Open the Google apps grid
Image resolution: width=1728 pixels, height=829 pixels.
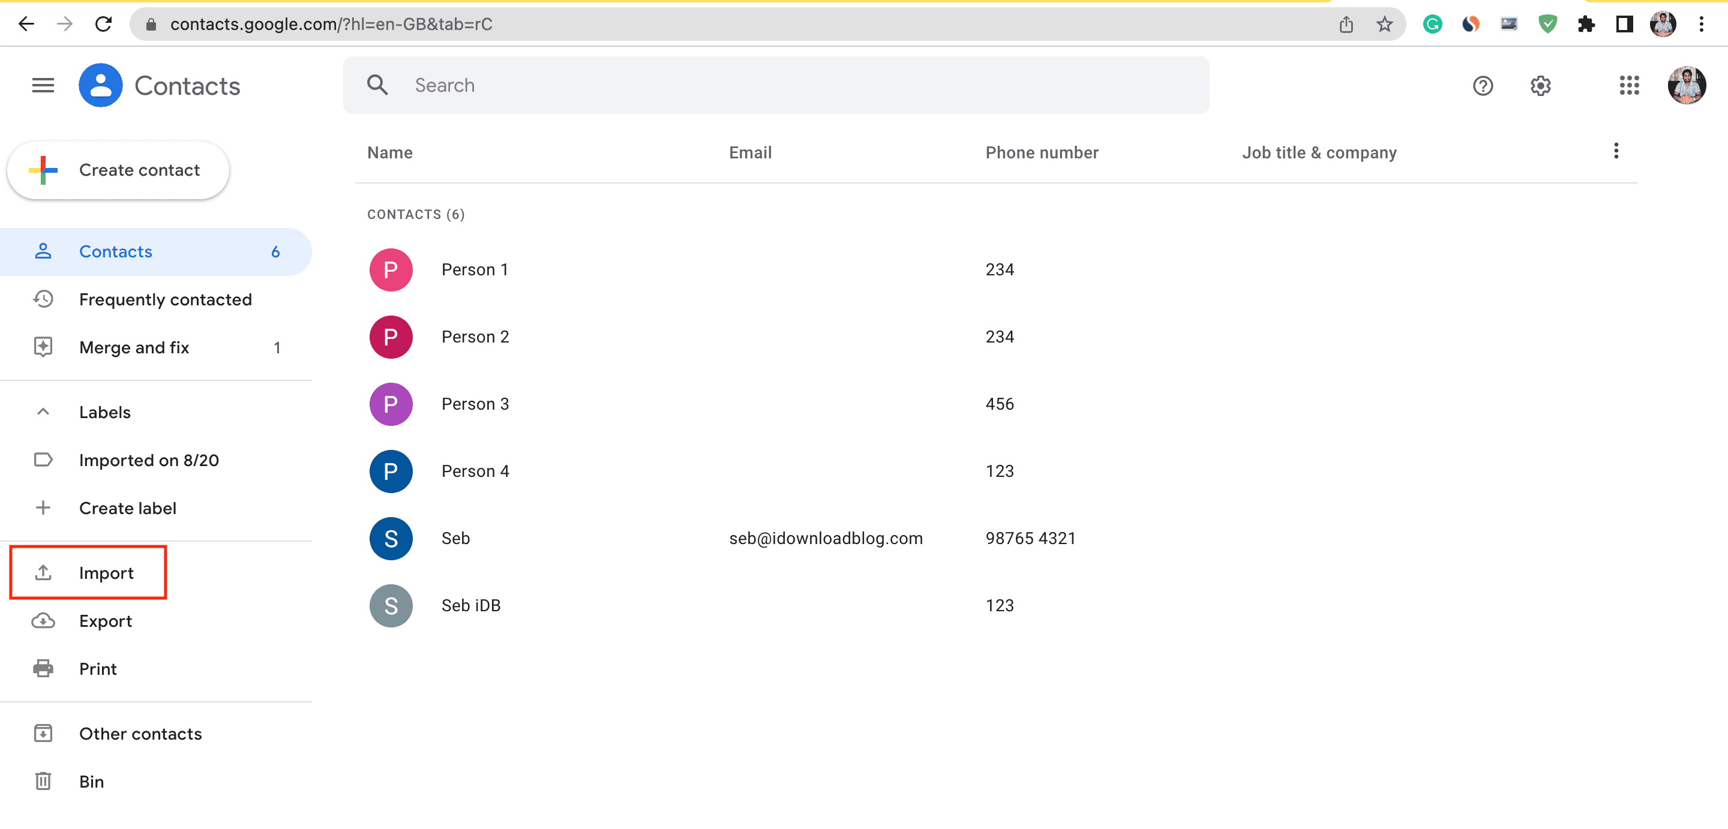[1630, 85]
